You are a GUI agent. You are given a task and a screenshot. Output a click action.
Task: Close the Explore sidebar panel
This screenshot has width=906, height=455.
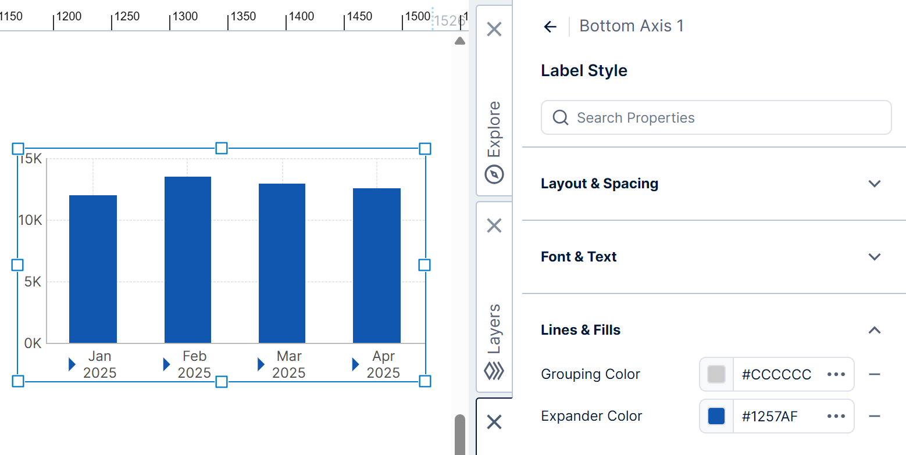point(494,29)
